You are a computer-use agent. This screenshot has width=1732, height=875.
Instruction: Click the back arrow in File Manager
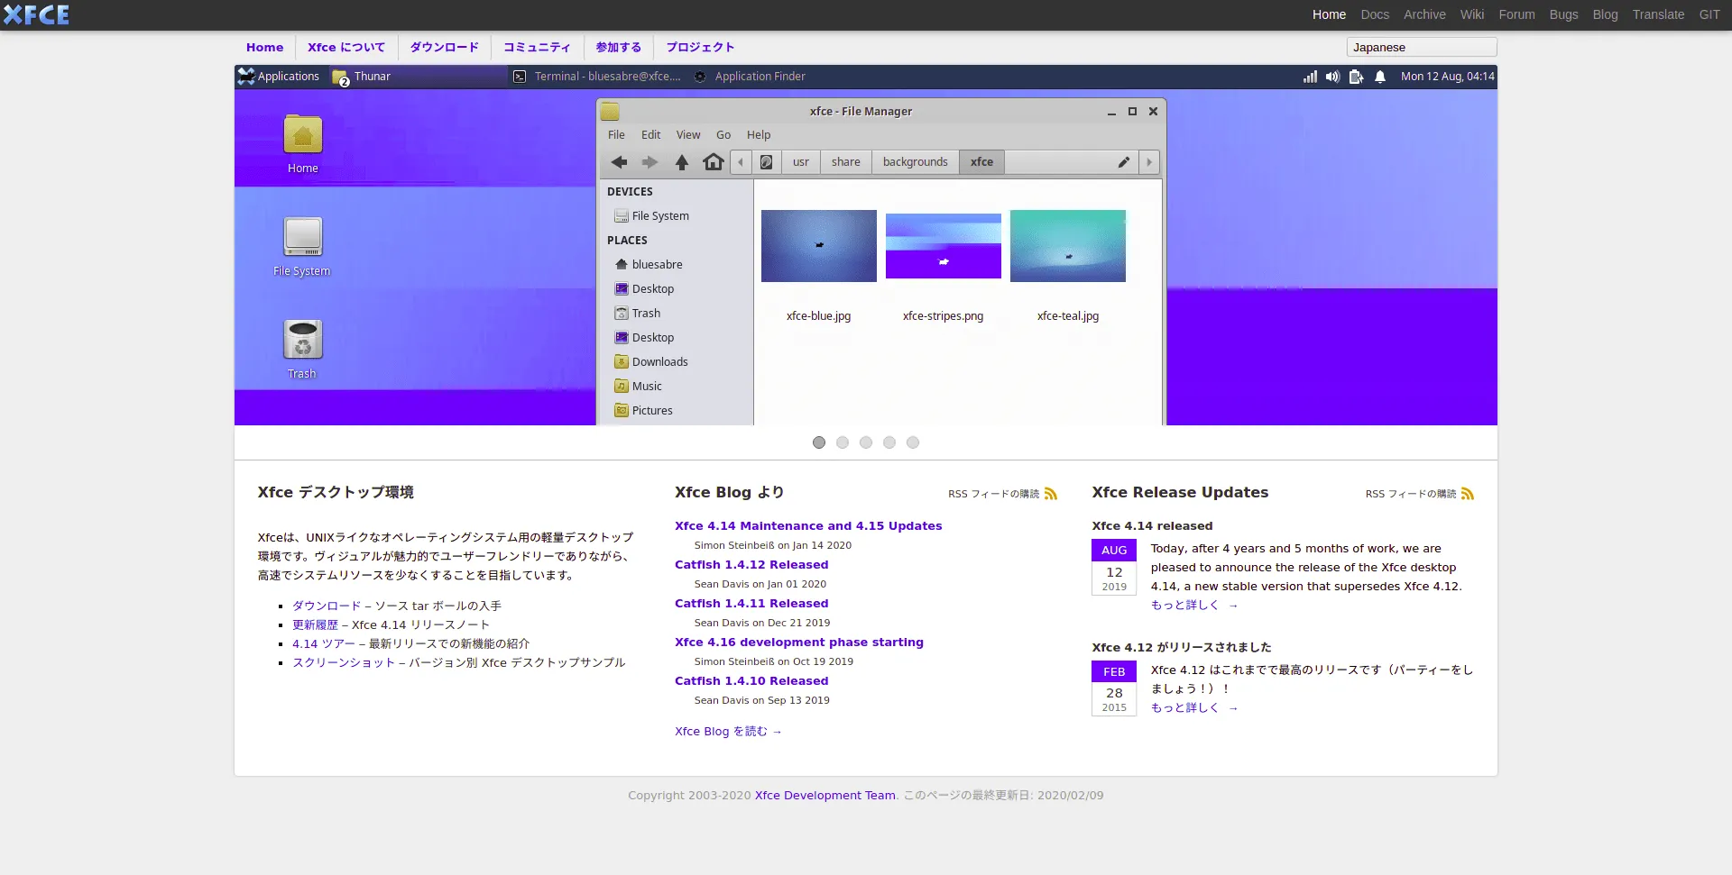tap(619, 162)
